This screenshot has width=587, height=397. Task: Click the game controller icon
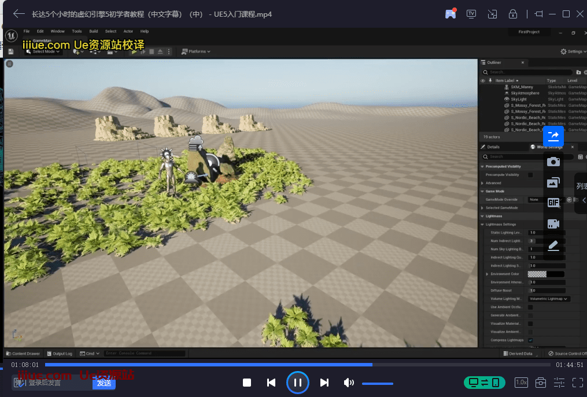click(450, 14)
